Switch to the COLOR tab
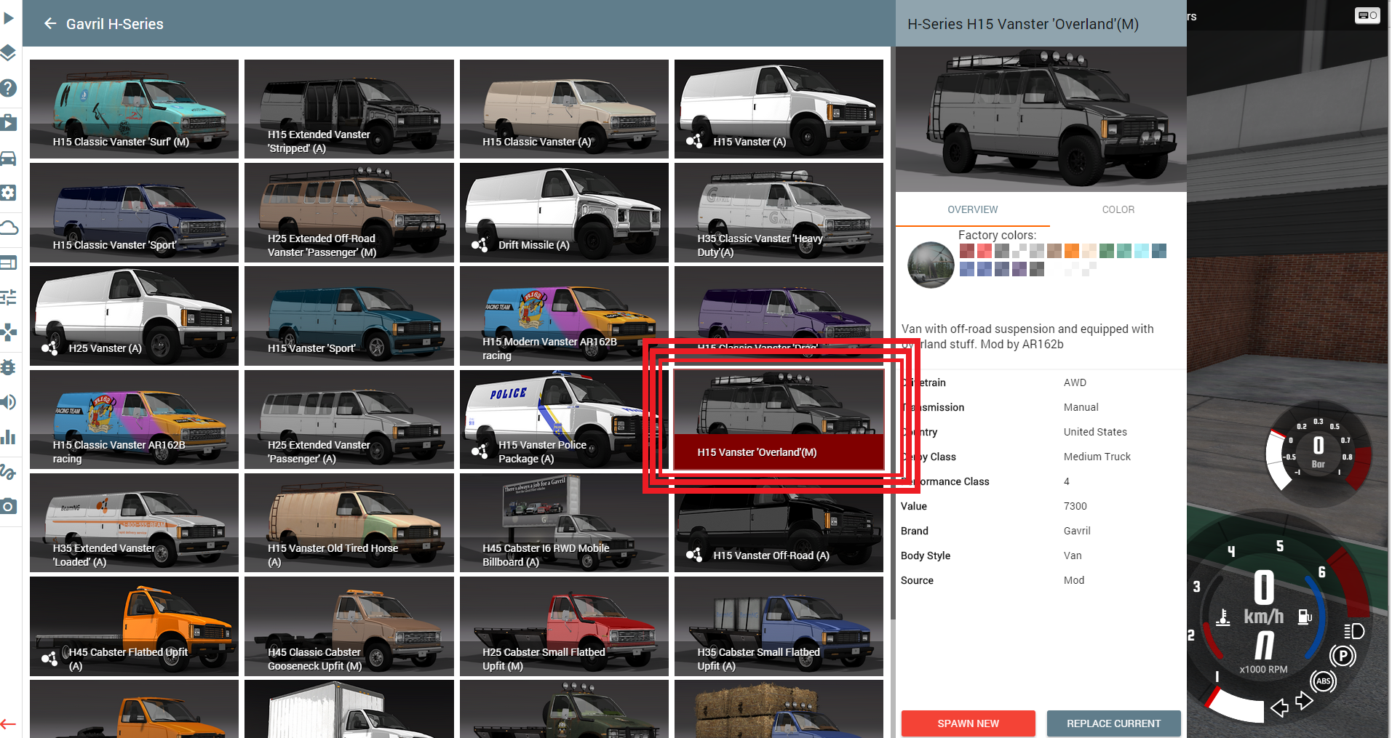The image size is (1392, 738). (1118, 209)
